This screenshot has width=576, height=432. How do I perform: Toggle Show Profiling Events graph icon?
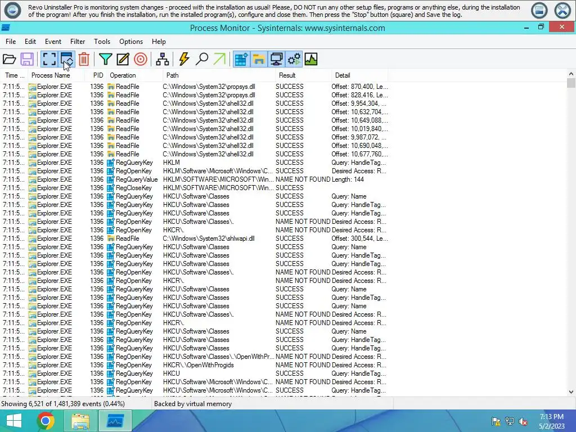pyautogui.click(x=310, y=59)
